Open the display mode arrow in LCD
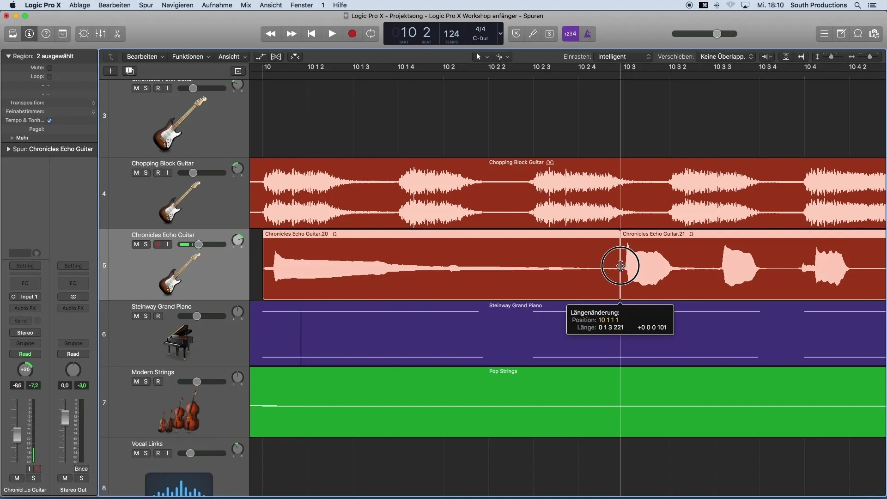The image size is (887, 499). [x=500, y=34]
